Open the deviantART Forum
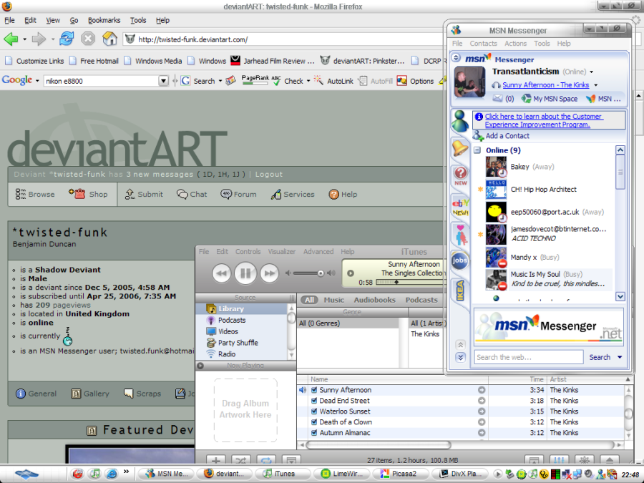 [x=238, y=194]
